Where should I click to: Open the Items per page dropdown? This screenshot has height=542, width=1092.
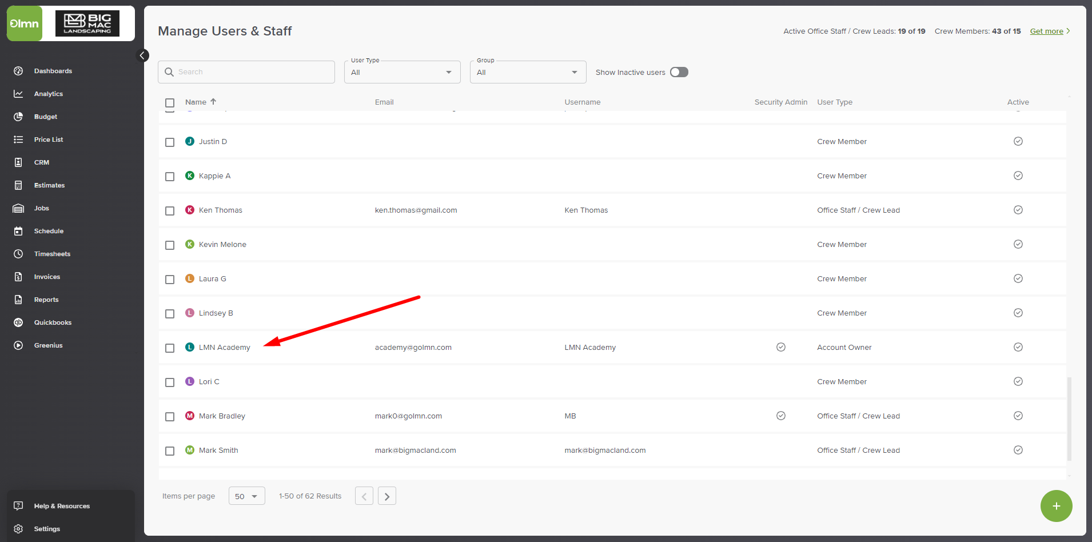tap(247, 496)
